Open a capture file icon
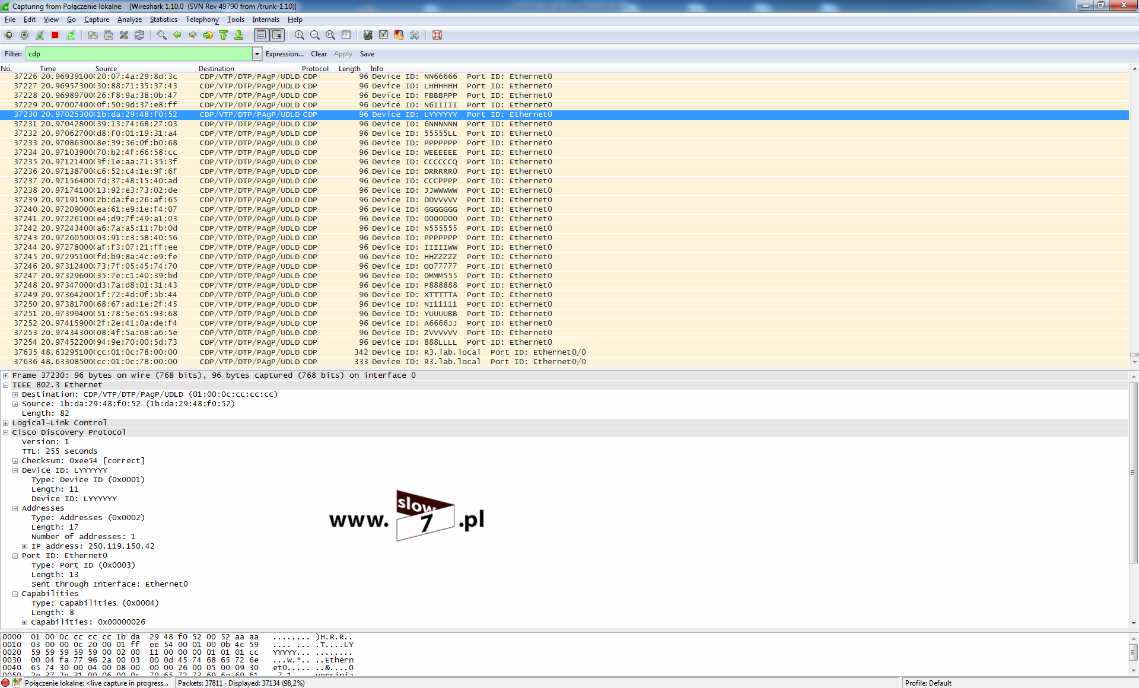 click(x=93, y=35)
